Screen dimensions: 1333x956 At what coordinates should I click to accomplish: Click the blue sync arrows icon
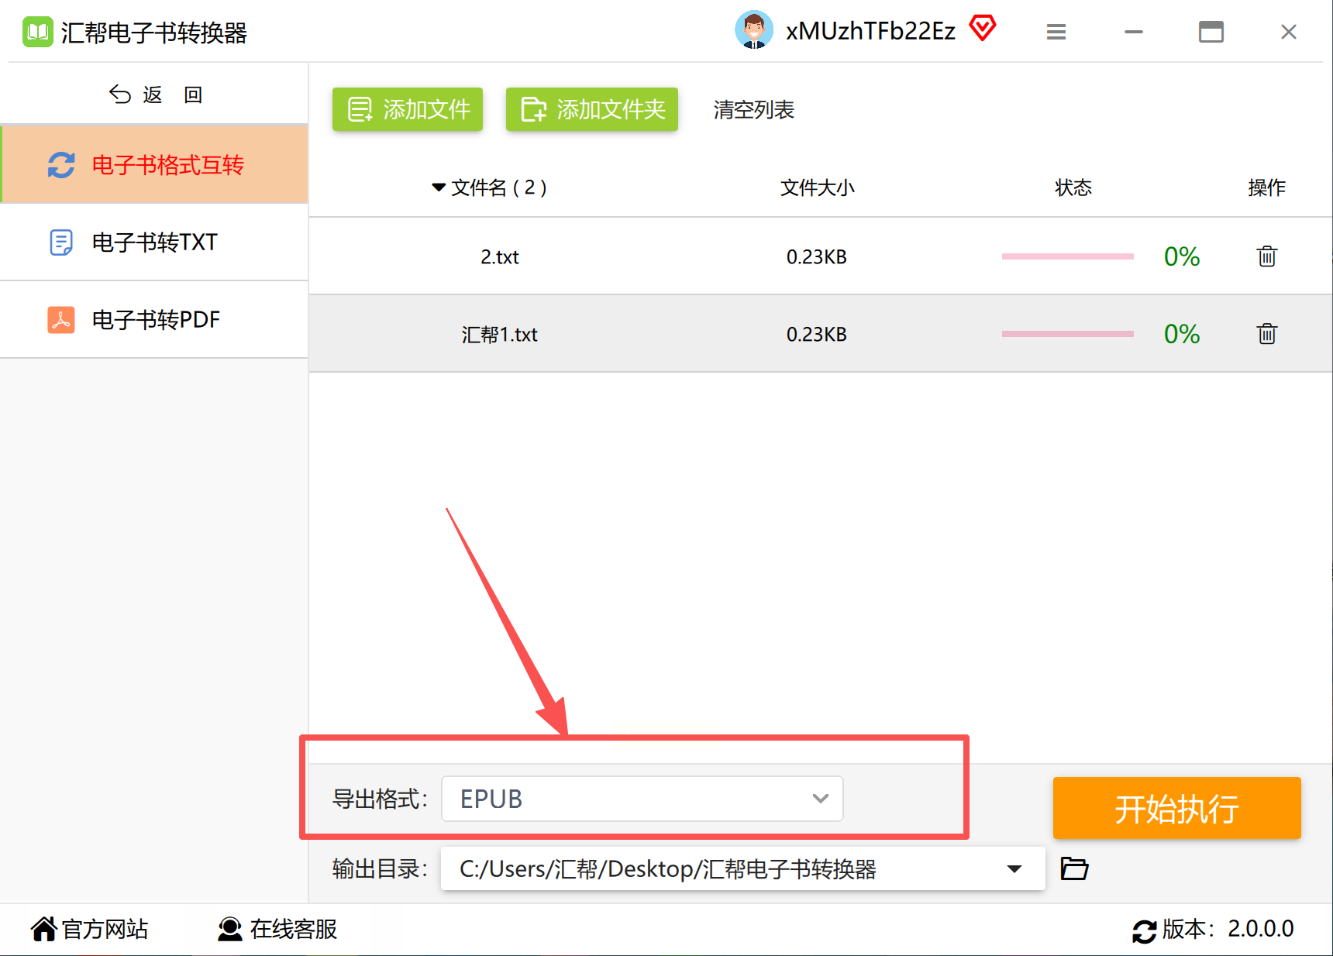tap(61, 164)
